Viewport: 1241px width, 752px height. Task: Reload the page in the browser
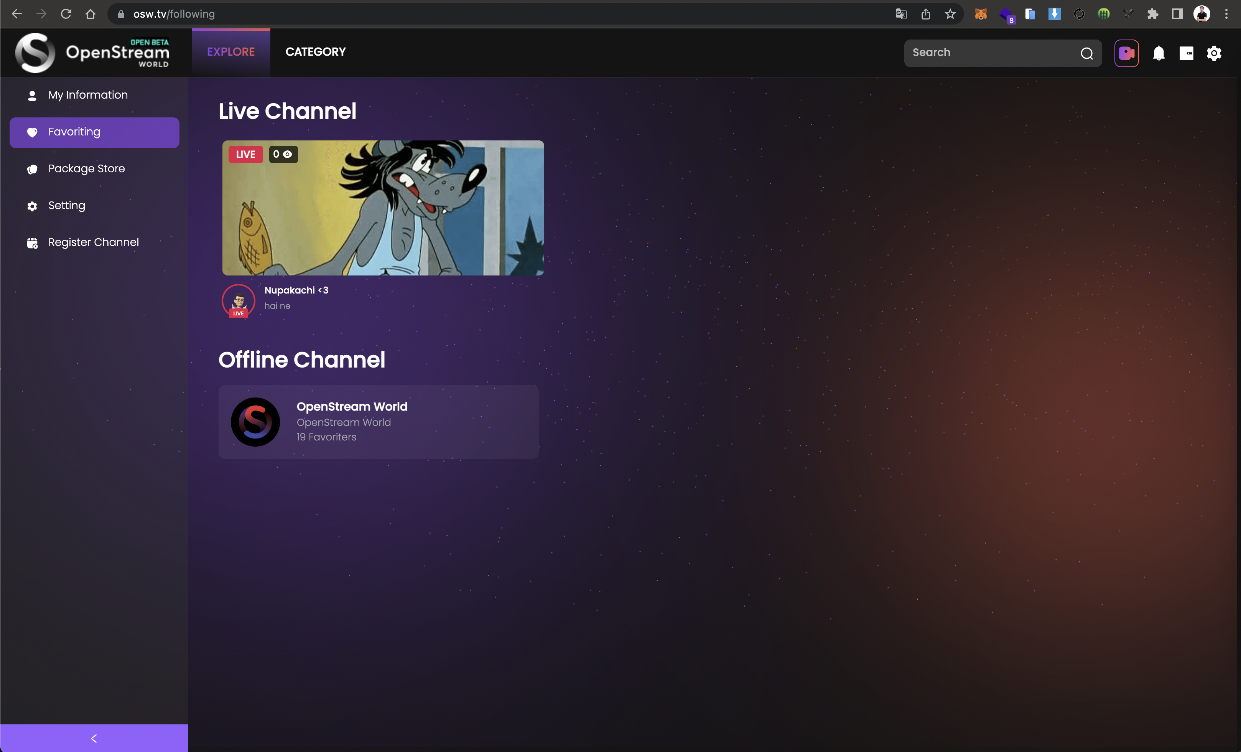point(66,14)
